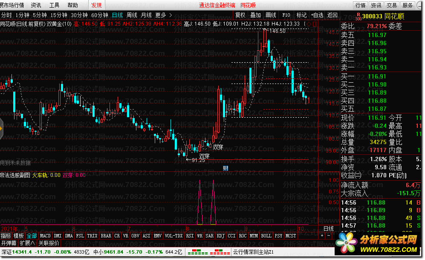Click the orange side panel arrow handle
This screenshot has height=260, width=425.
(x=1, y=129)
